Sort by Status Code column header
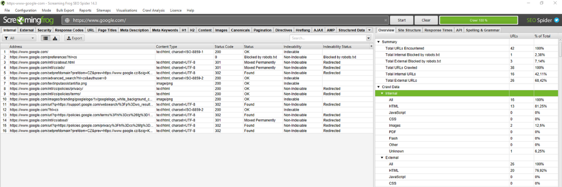 [x=228, y=47]
